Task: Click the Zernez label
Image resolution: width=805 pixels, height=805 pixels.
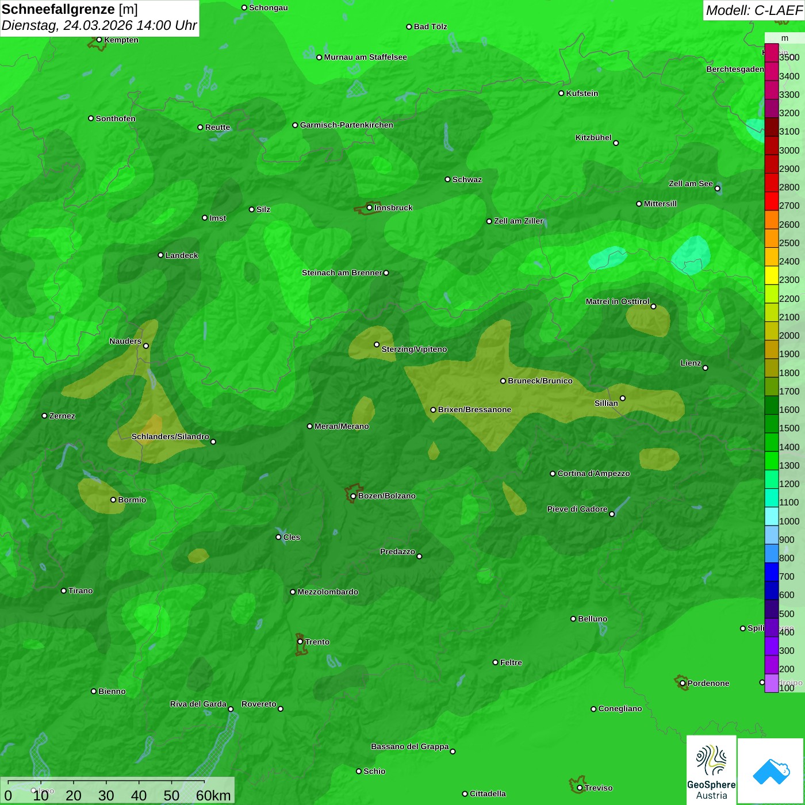Action: [62, 416]
